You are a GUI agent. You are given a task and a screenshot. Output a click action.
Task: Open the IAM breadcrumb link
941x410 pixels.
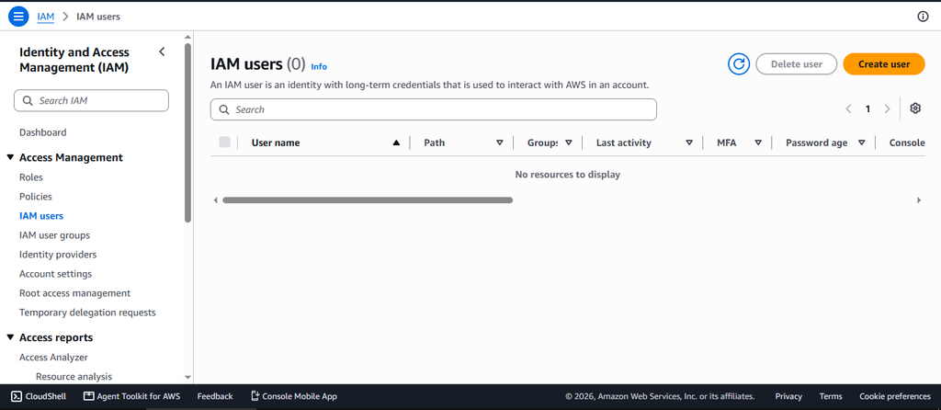coord(46,17)
